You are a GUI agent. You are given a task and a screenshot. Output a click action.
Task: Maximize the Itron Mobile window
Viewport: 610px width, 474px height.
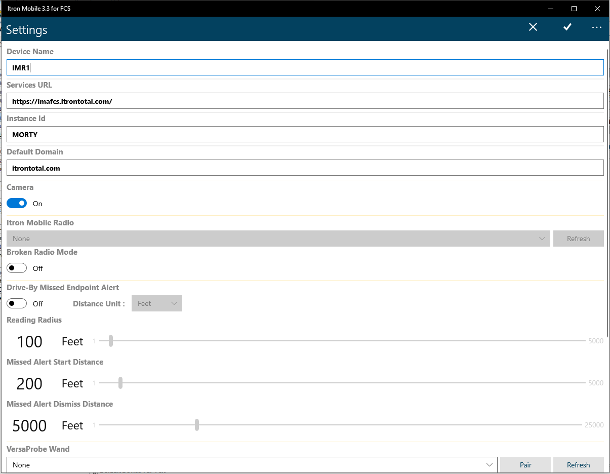tap(574, 9)
